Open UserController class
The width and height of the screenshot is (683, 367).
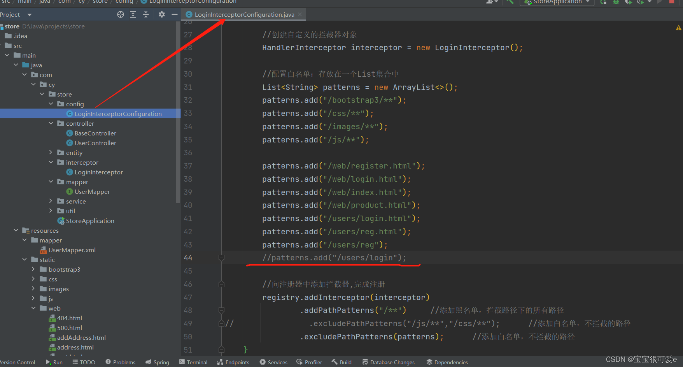95,143
